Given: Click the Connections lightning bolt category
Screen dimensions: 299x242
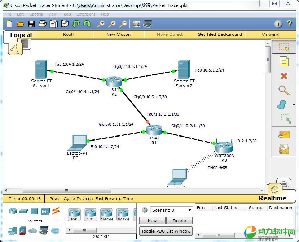Looking at the screenshot, I should [56, 211].
